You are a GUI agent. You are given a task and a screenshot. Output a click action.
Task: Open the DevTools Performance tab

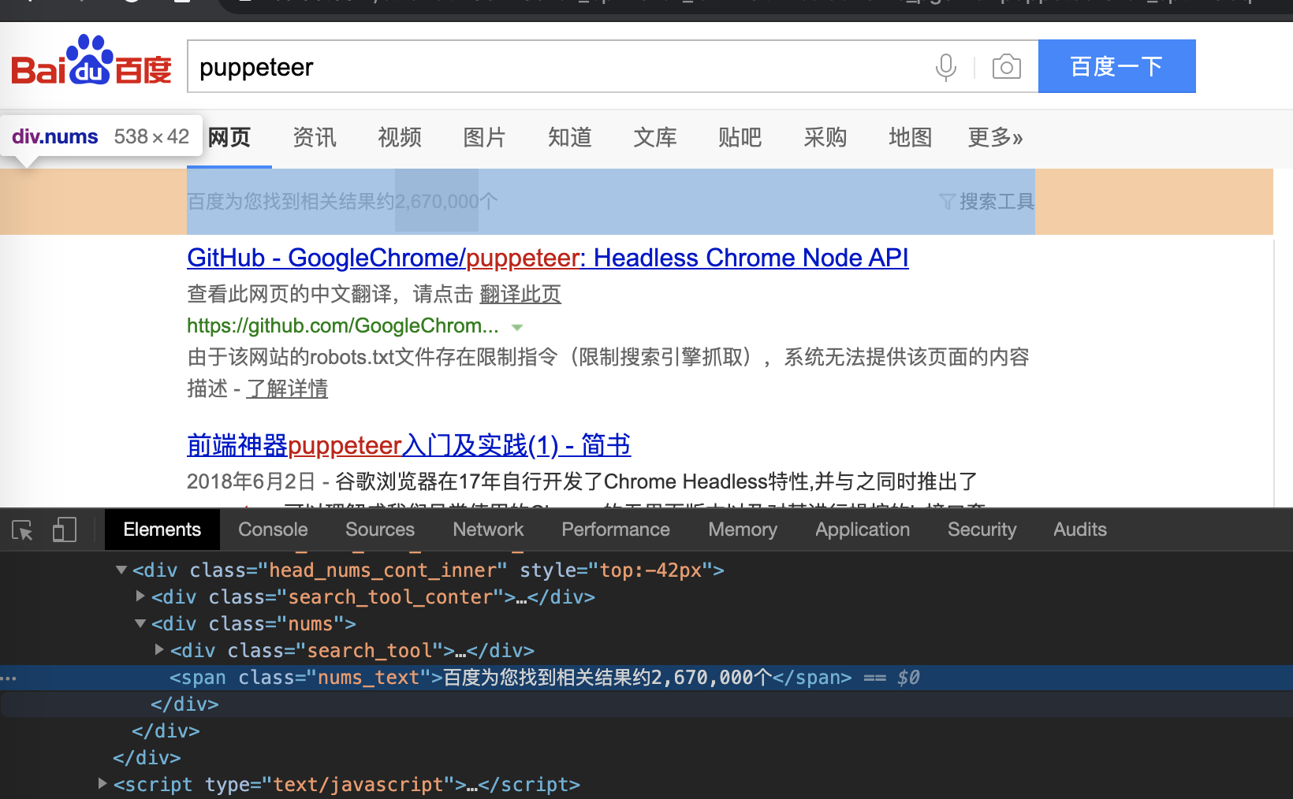pos(616,530)
